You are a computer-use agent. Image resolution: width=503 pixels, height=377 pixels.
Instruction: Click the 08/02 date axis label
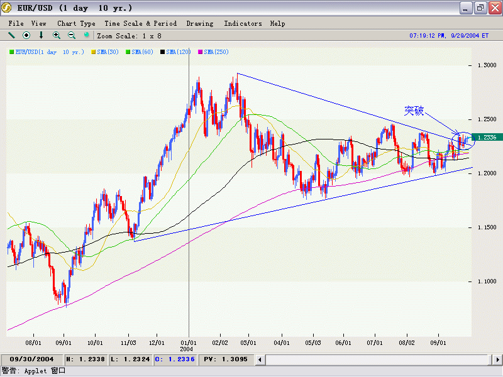406,342
